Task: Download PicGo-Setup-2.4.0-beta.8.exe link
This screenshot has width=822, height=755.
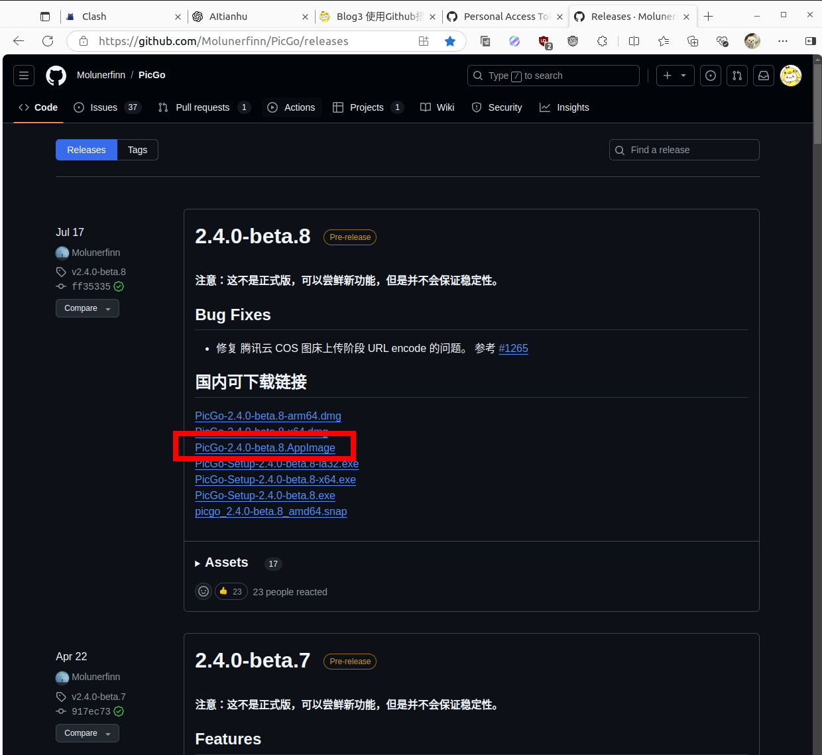Action: coord(265,495)
